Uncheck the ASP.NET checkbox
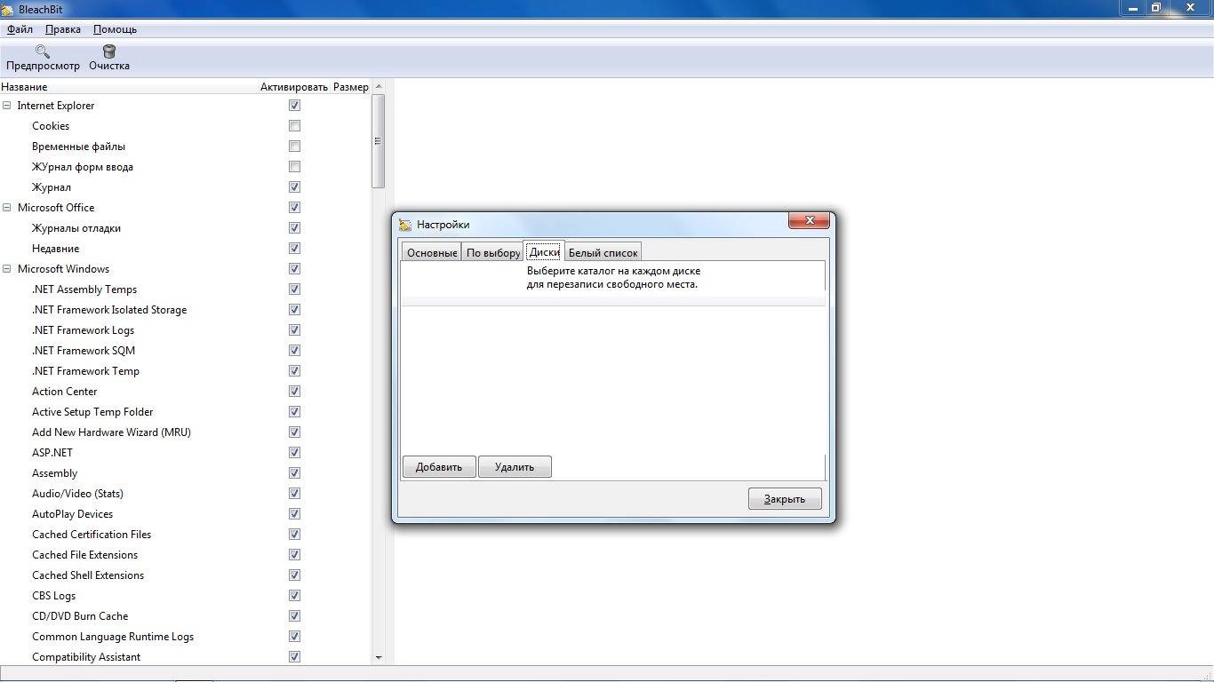The height and width of the screenshot is (682, 1214). coord(294,453)
